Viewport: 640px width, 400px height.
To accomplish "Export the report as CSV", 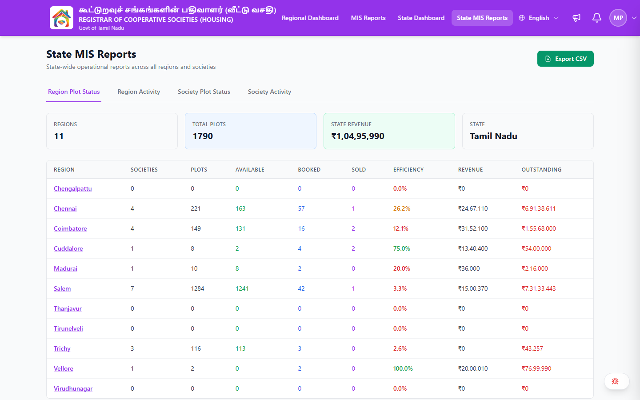I will [x=565, y=59].
